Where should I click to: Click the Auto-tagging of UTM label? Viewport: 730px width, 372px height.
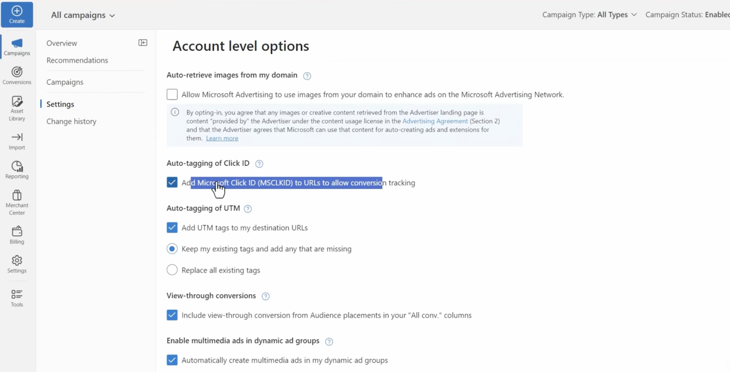coord(203,208)
